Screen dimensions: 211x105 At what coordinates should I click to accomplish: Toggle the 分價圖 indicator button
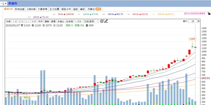(x=78, y=21)
